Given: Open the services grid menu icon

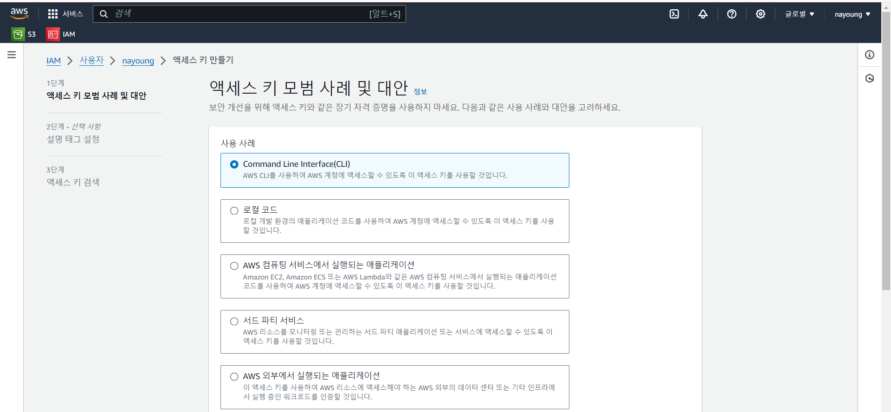Looking at the screenshot, I should tap(53, 14).
